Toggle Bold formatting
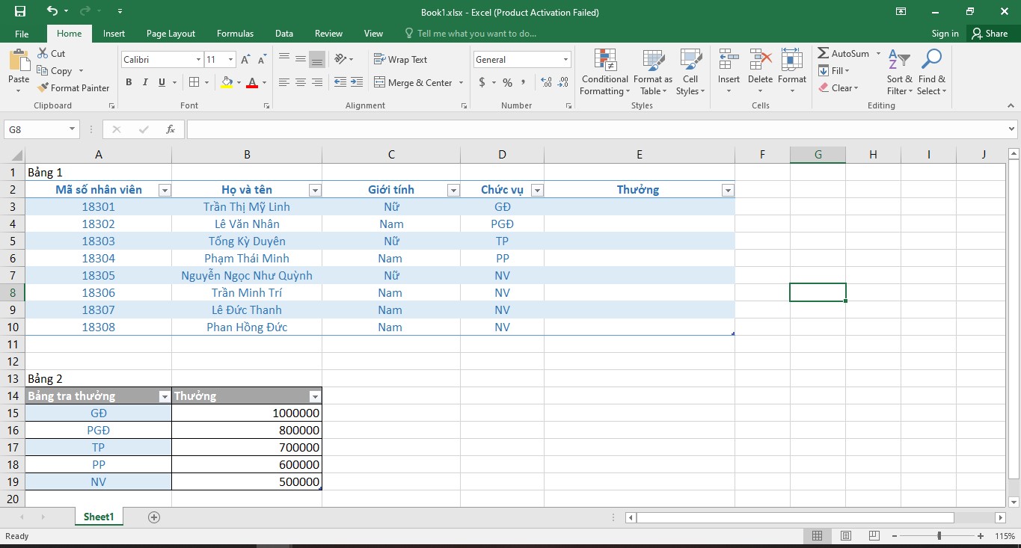 129,82
